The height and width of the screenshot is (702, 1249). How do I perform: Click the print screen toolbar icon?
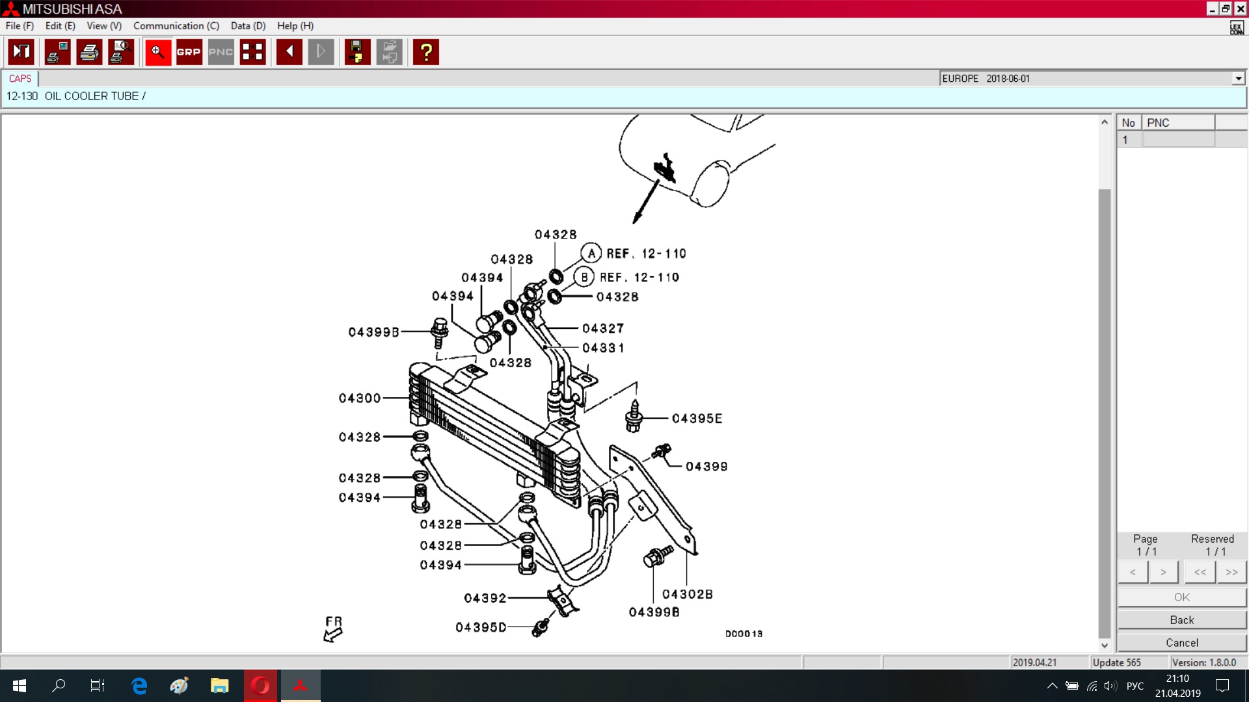tap(57, 52)
